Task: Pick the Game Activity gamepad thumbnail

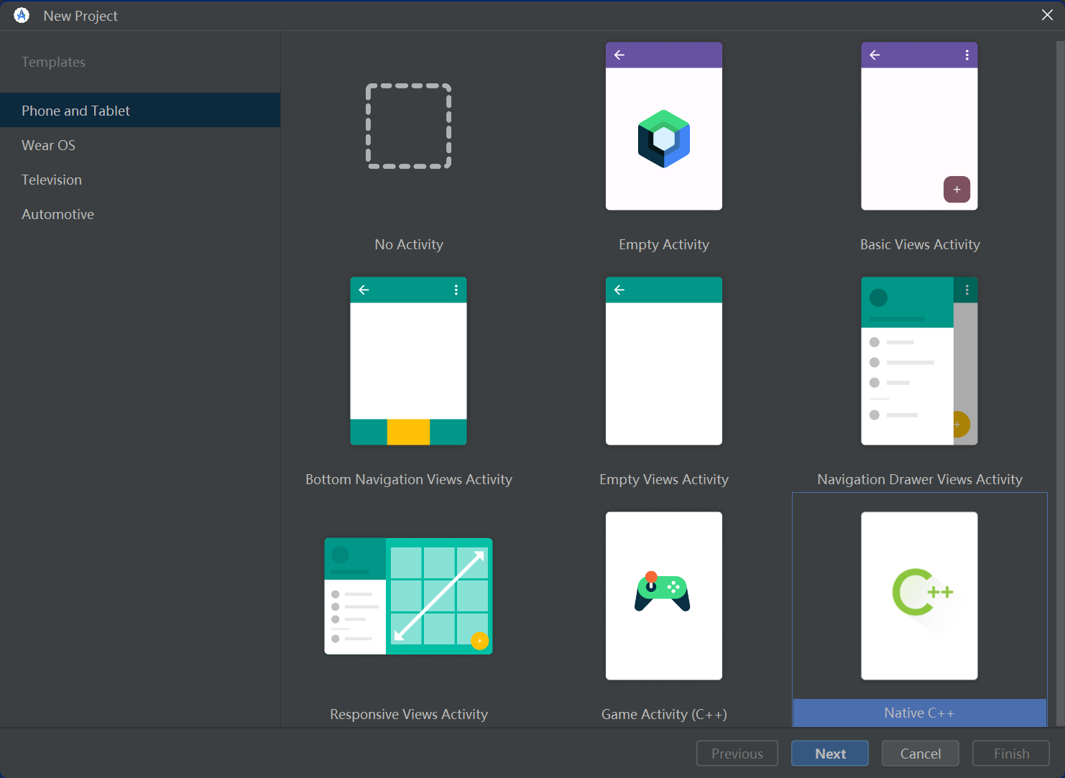Action: (x=664, y=596)
